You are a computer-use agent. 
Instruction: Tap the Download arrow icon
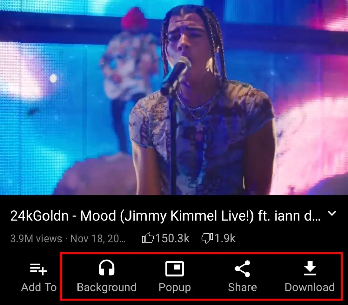click(x=310, y=268)
